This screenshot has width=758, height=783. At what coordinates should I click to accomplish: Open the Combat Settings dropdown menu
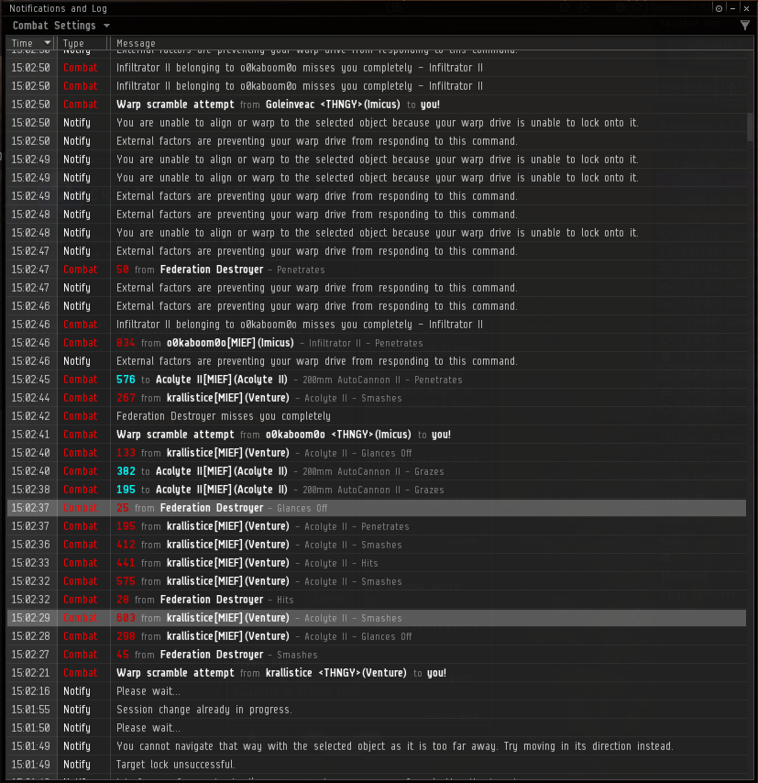pyautogui.click(x=60, y=26)
